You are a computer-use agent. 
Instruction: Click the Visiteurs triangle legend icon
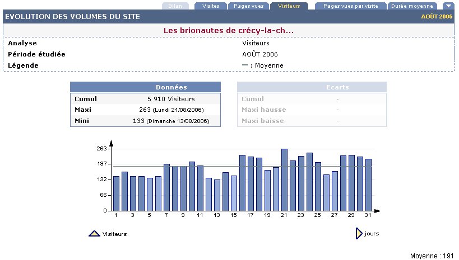click(x=94, y=234)
